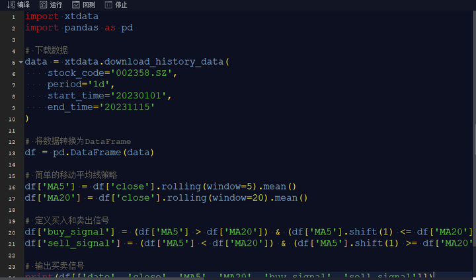Start a backtest via the 回测 icon
Image resolution: width=476 pixels, height=280 pixels.
pyautogui.click(x=76, y=5)
